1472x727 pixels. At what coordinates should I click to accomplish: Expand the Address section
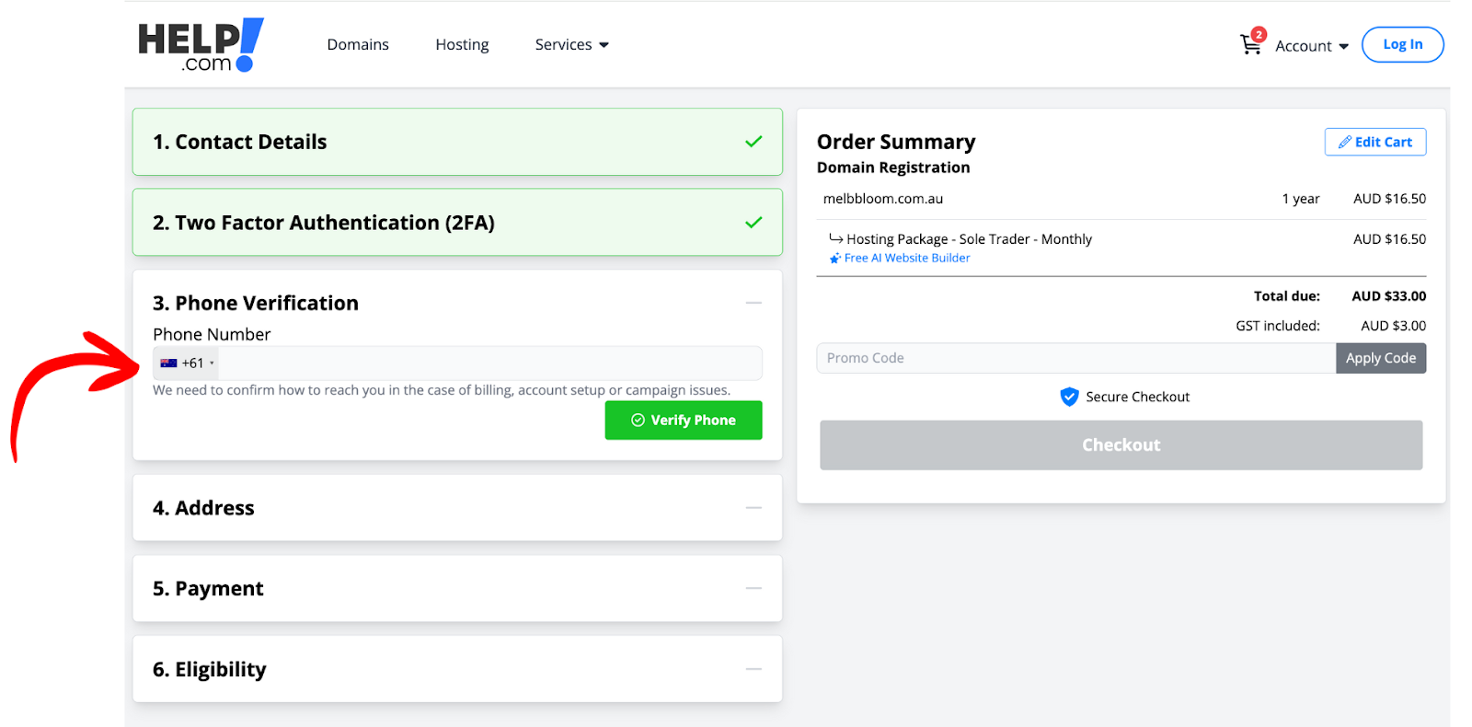coord(753,508)
